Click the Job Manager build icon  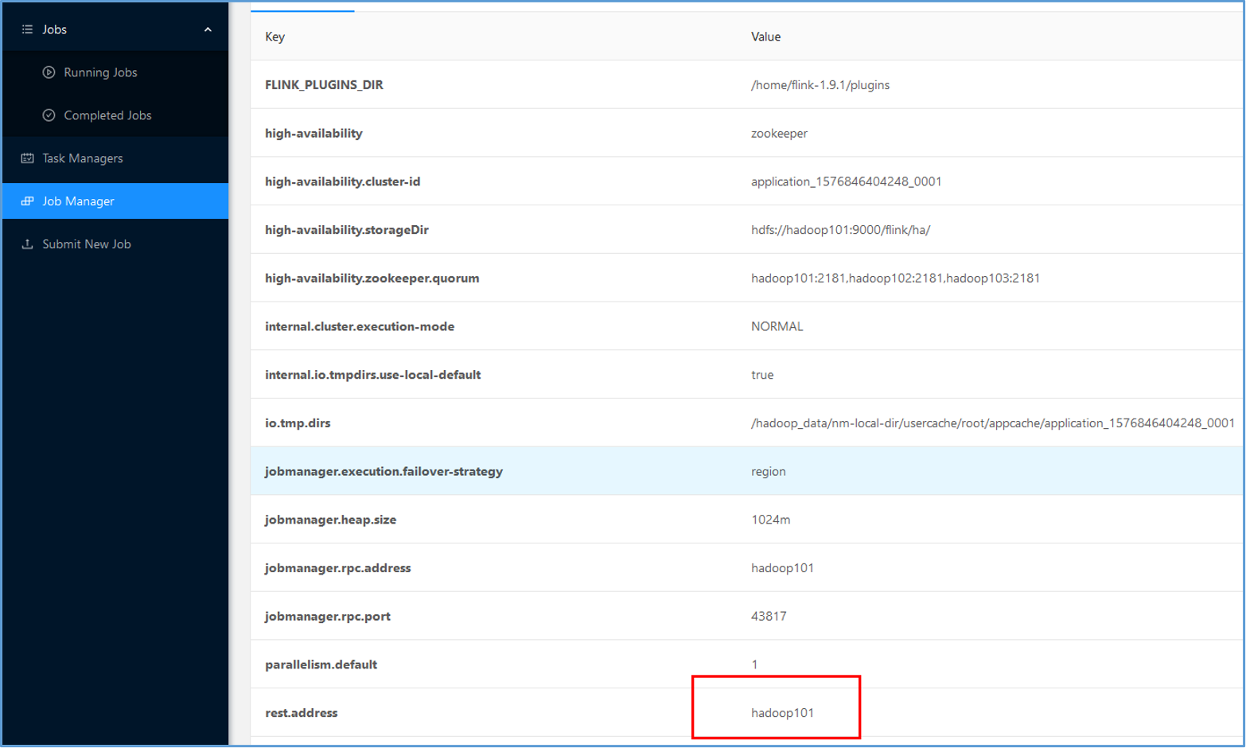click(27, 201)
